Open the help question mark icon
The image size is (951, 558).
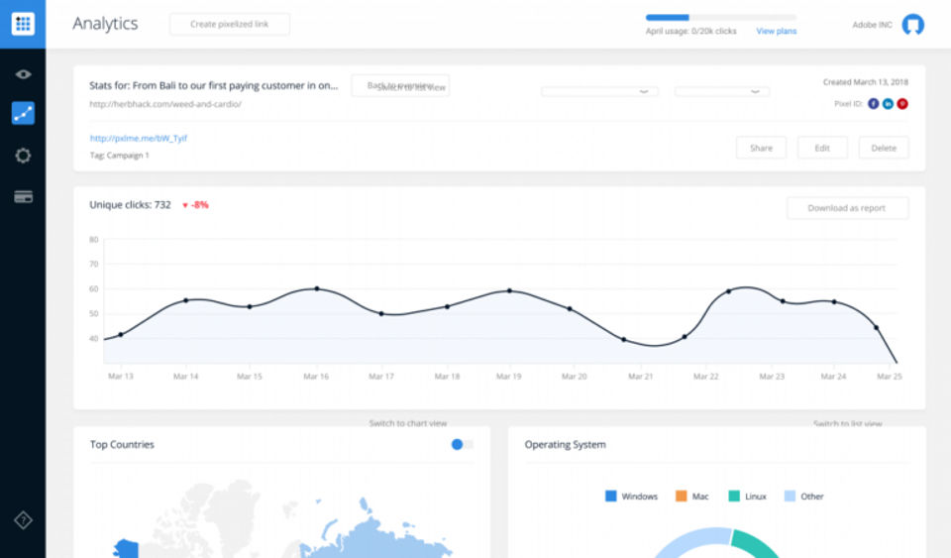click(x=23, y=520)
